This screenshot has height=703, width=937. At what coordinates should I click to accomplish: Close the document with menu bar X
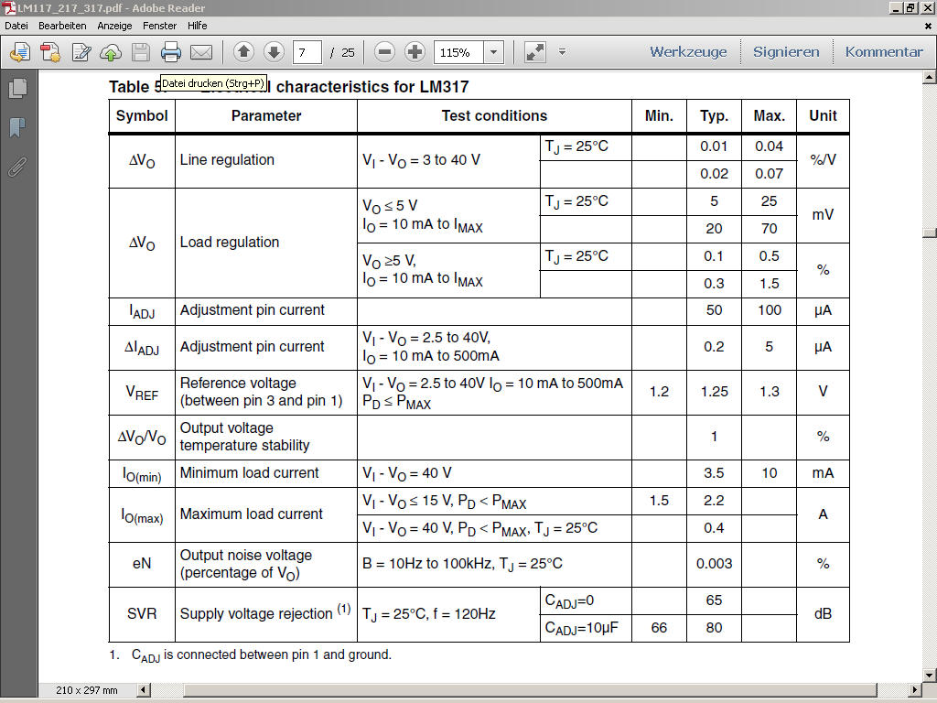(928, 26)
